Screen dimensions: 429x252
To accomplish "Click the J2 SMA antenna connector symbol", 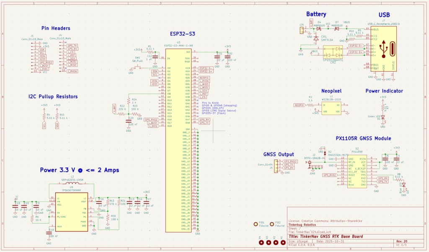I will coord(310,164).
